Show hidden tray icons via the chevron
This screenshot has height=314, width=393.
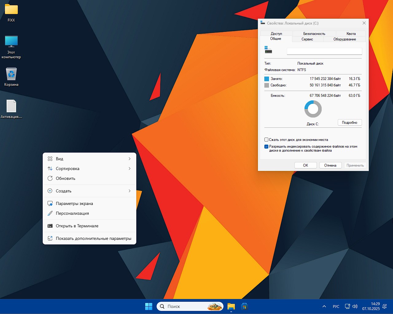pos(324,306)
